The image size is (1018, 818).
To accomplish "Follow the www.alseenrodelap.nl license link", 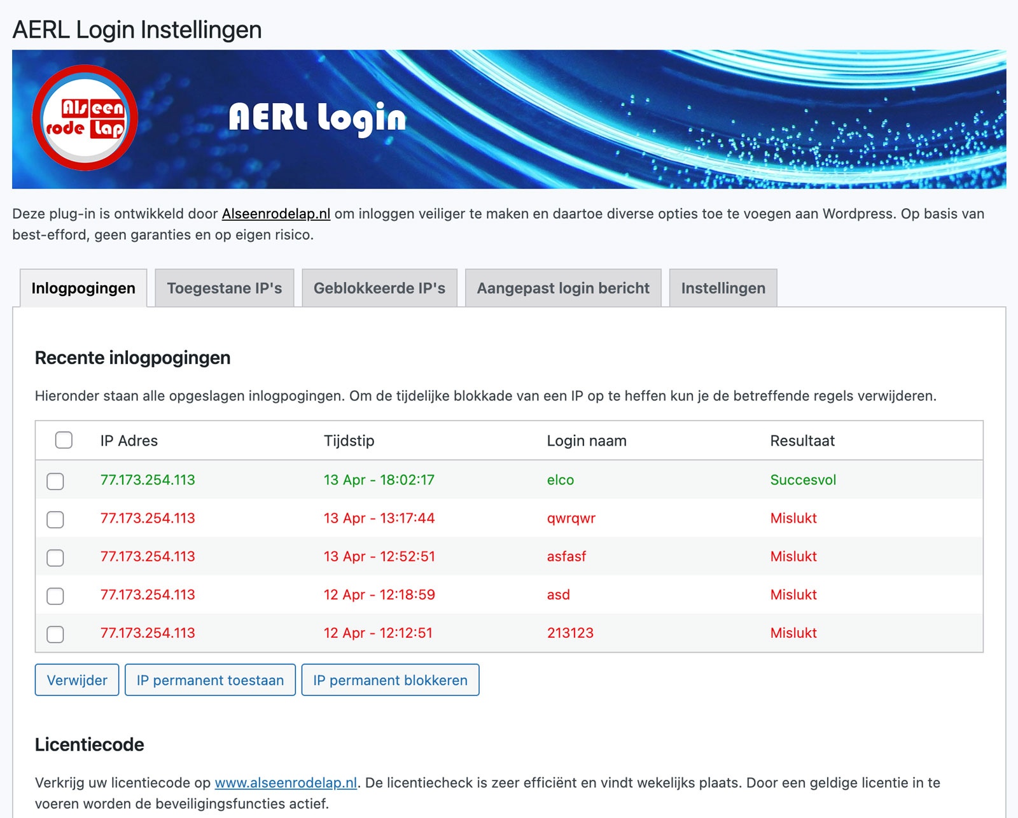I will (x=286, y=783).
